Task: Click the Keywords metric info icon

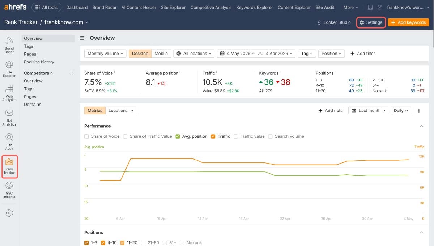Action: pyautogui.click(x=280, y=72)
